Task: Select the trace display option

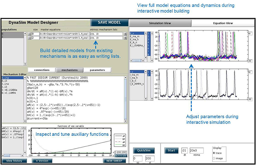Action: [214, 153]
